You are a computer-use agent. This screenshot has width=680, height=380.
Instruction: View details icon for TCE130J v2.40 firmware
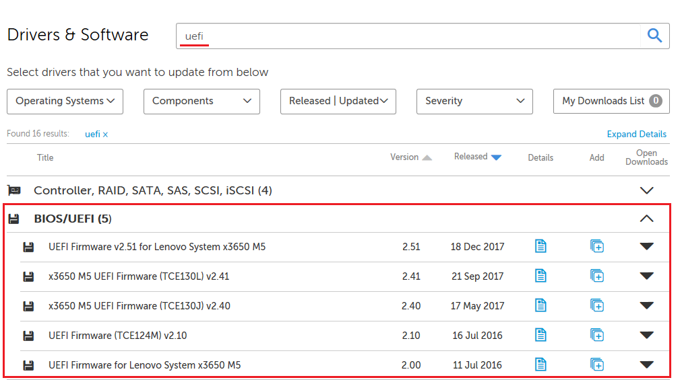(x=540, y=305)
